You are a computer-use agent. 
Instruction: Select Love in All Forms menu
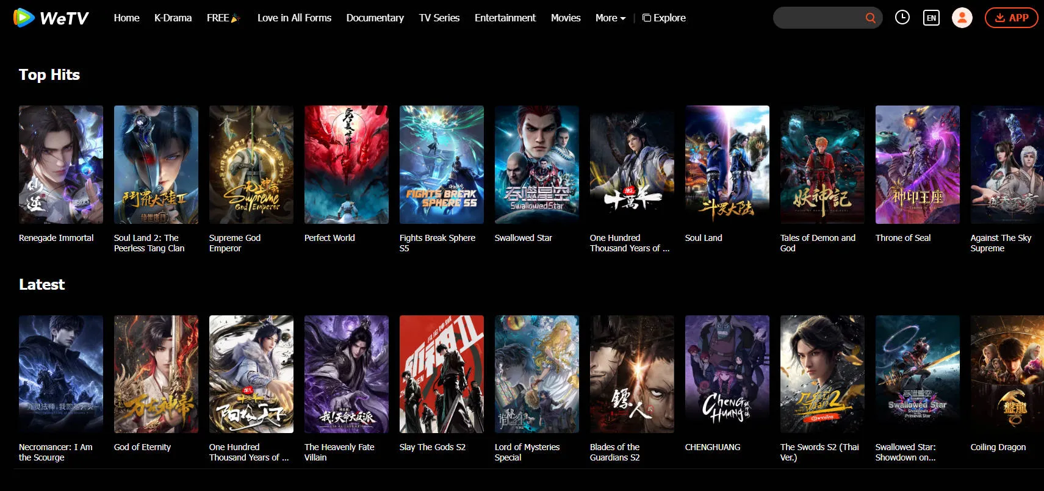pyautogui.click(x=294, y=18)
